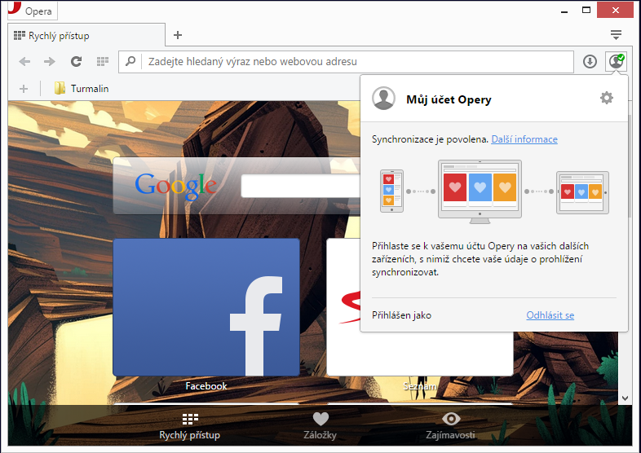Click the tablet device illustration
641x453 pixels.
582,192
